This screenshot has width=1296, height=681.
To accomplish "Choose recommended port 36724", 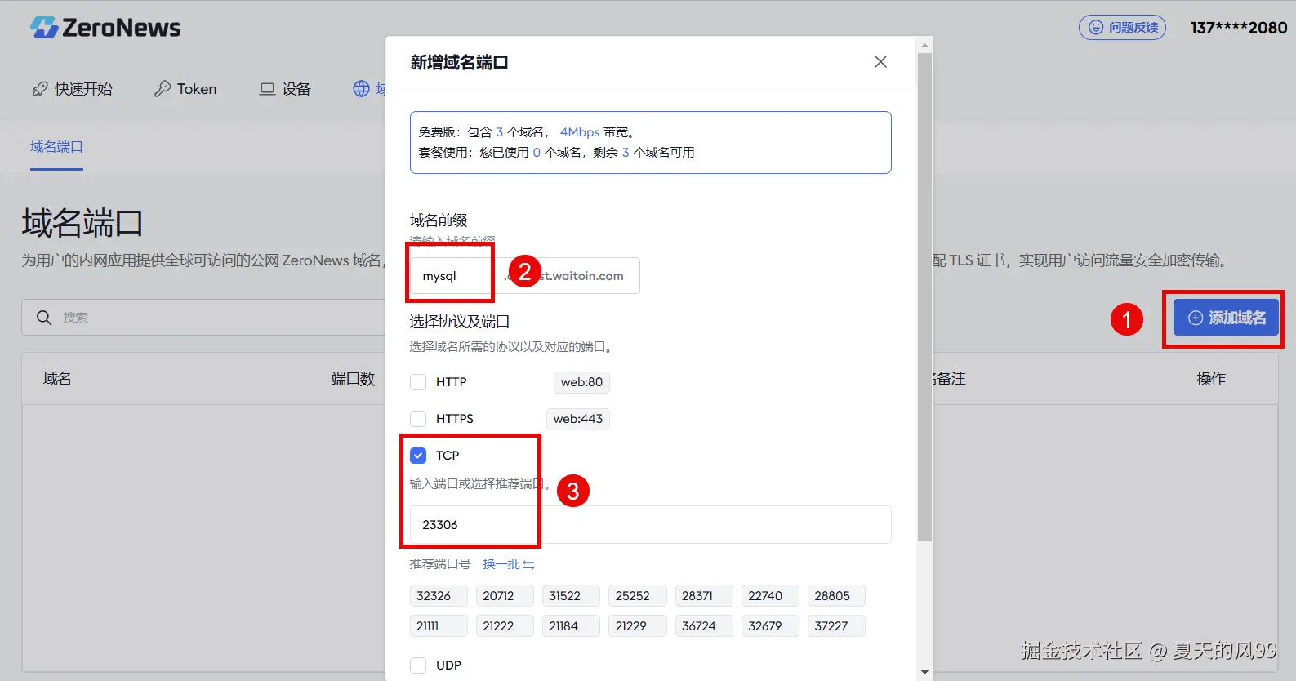I will [704, 626].
